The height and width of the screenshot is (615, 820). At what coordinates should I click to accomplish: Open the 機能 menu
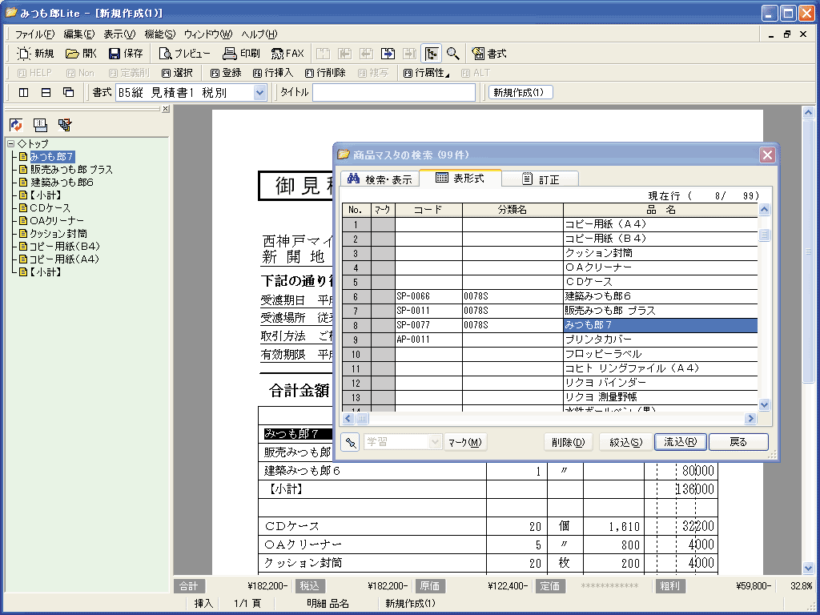pyautogui.click(x=159, y=34)
